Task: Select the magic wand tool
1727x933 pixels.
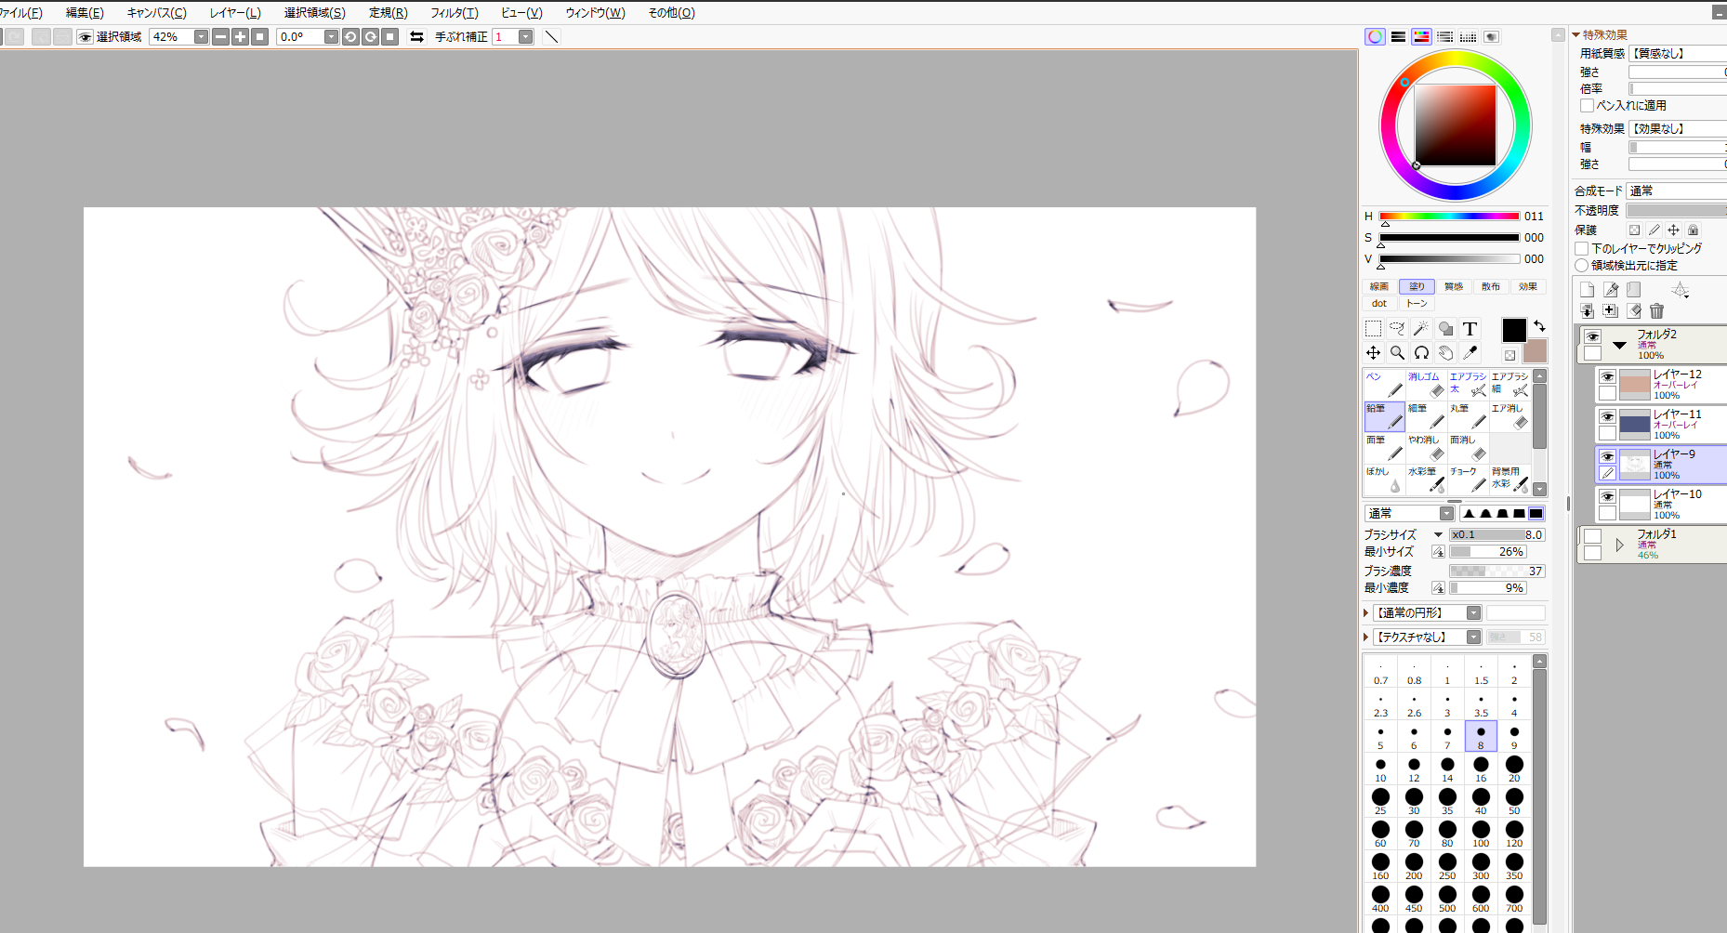Action: click(1421, 328)
